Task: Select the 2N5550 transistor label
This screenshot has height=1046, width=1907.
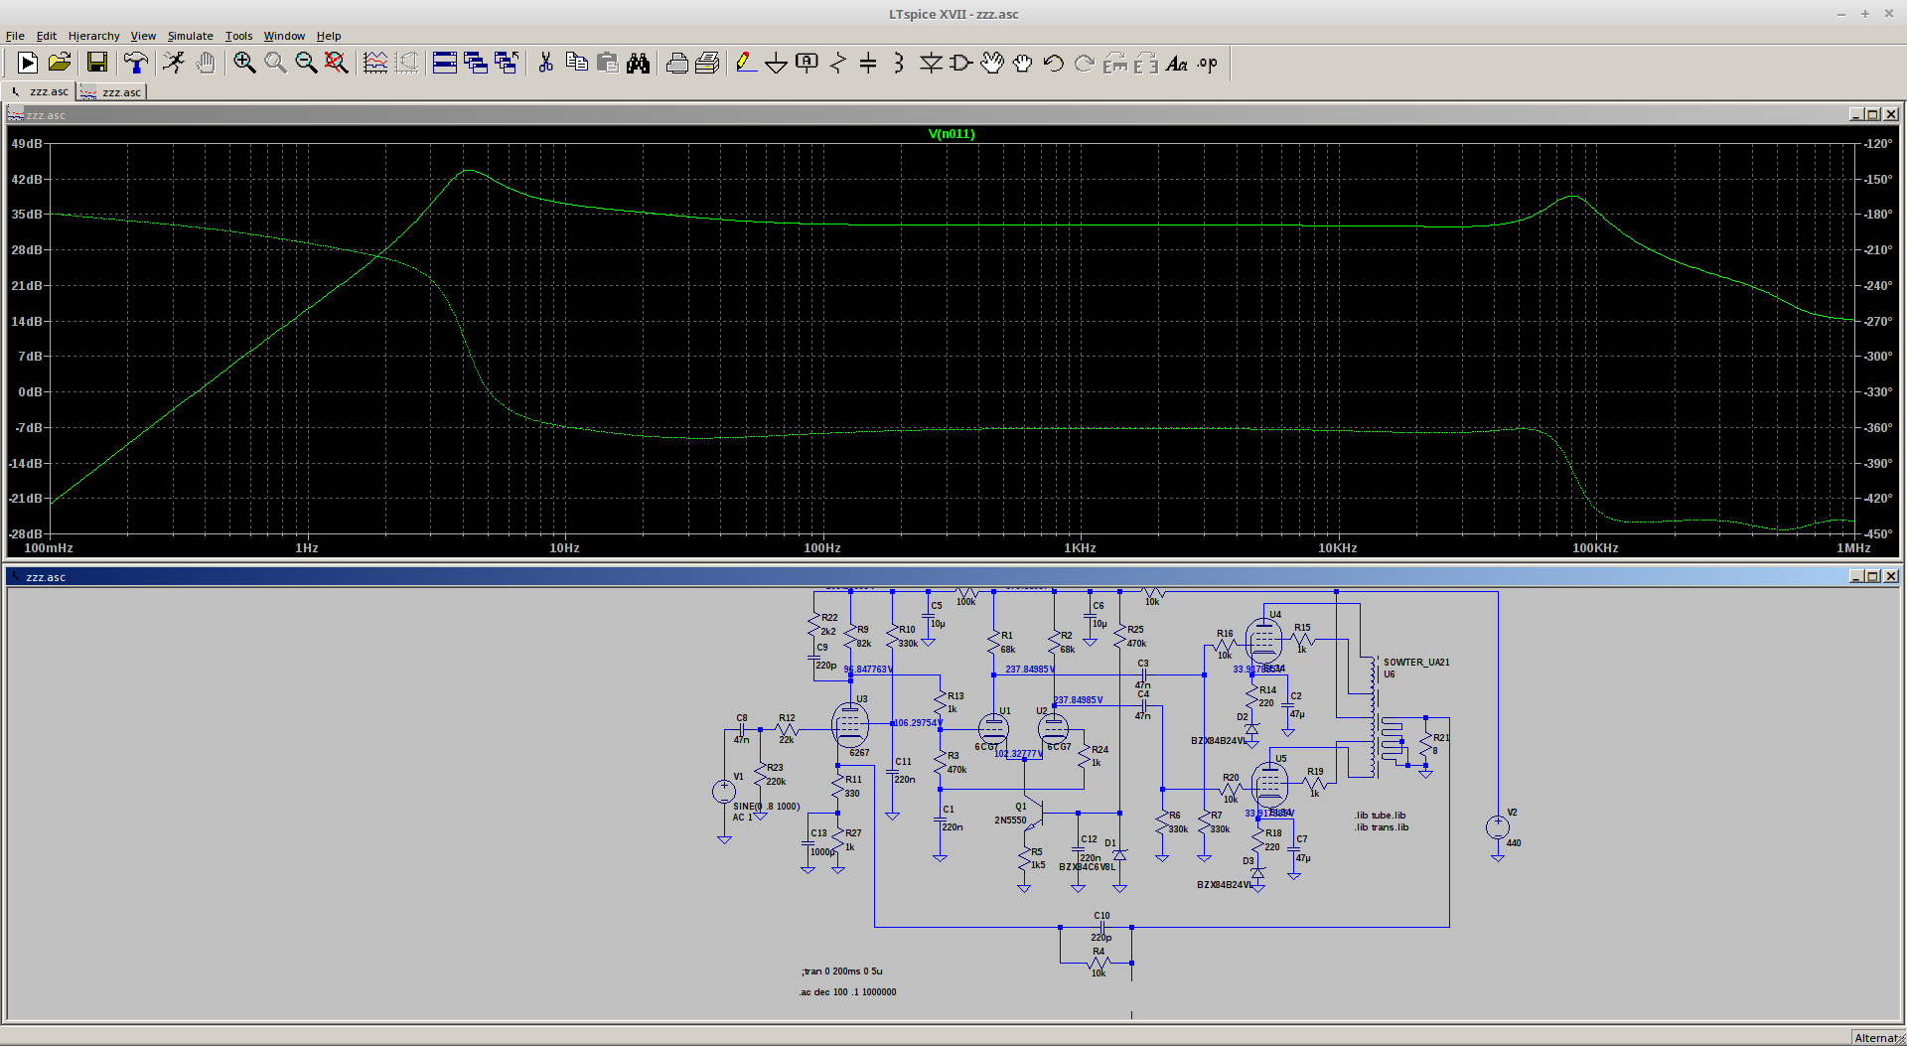Action: tap(1010, 821)
